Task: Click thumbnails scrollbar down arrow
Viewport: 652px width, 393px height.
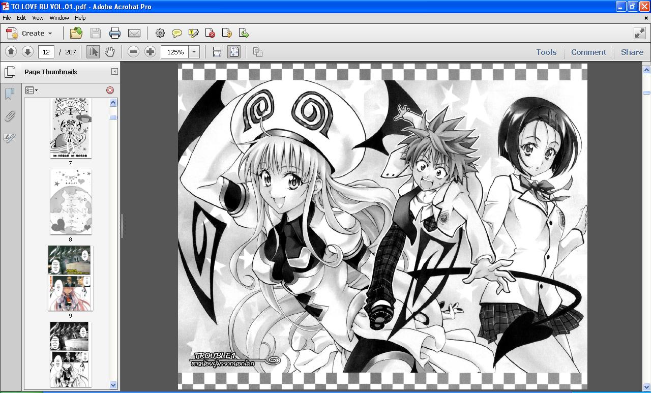Action: (x=113, y=385)
